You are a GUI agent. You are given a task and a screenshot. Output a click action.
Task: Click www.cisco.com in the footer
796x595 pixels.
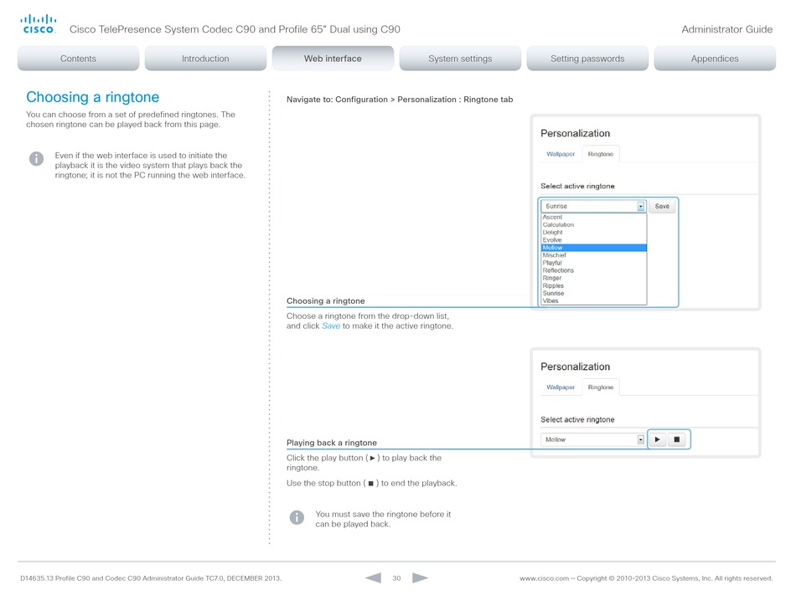[x=544, y=578]
